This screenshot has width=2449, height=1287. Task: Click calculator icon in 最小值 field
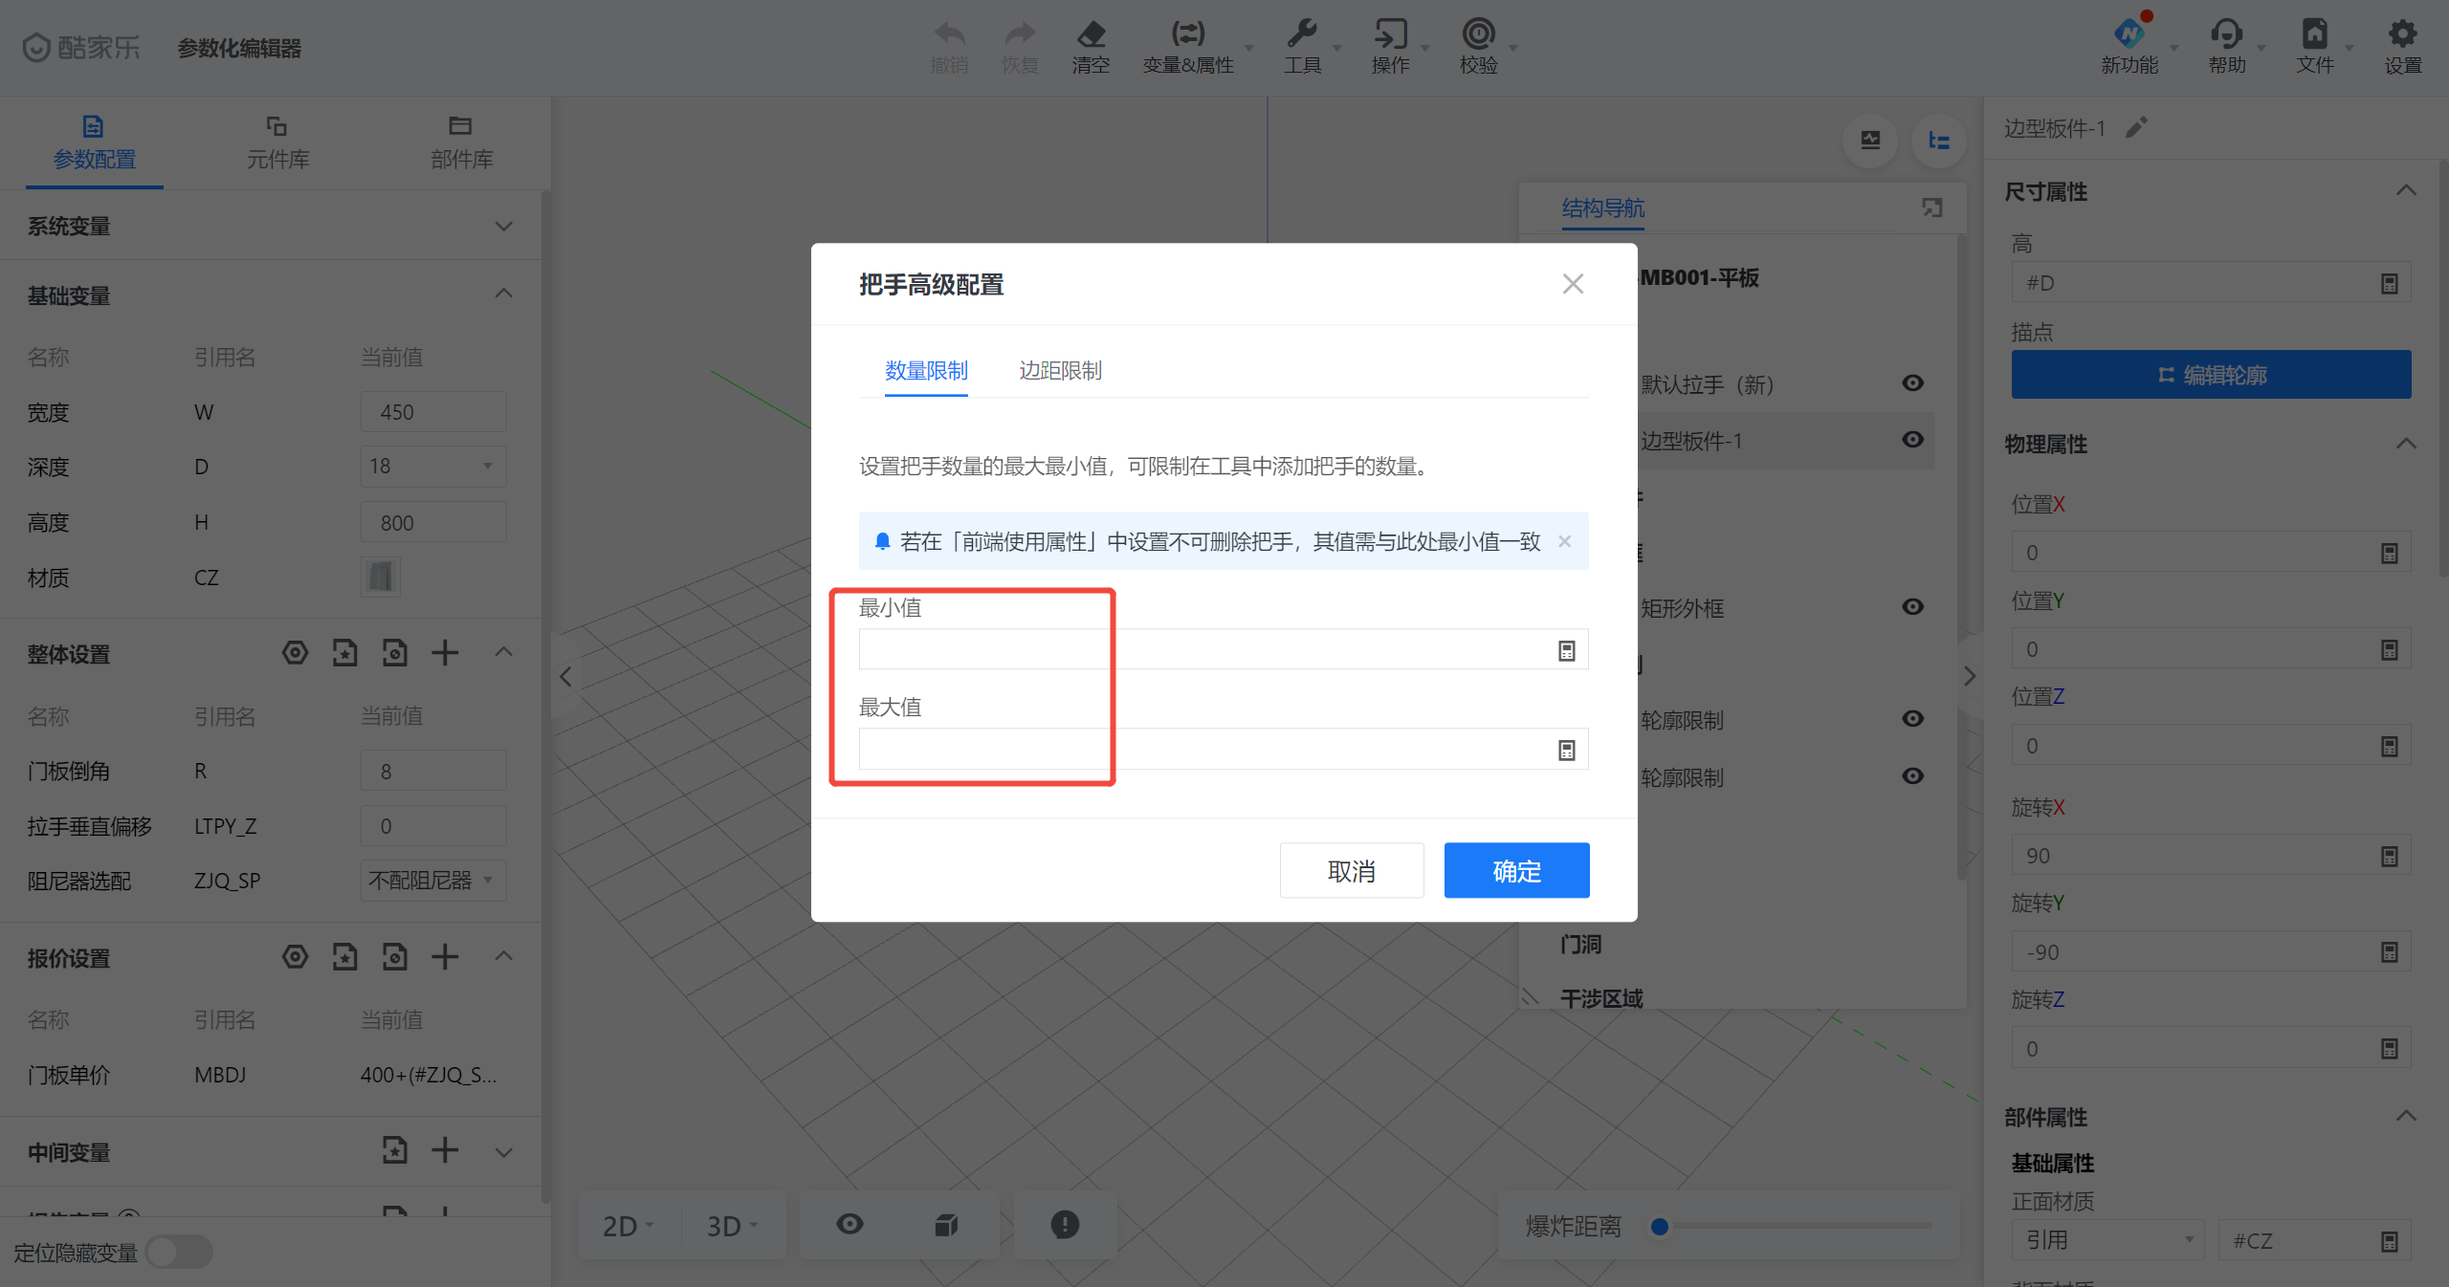pos(1566,651)
